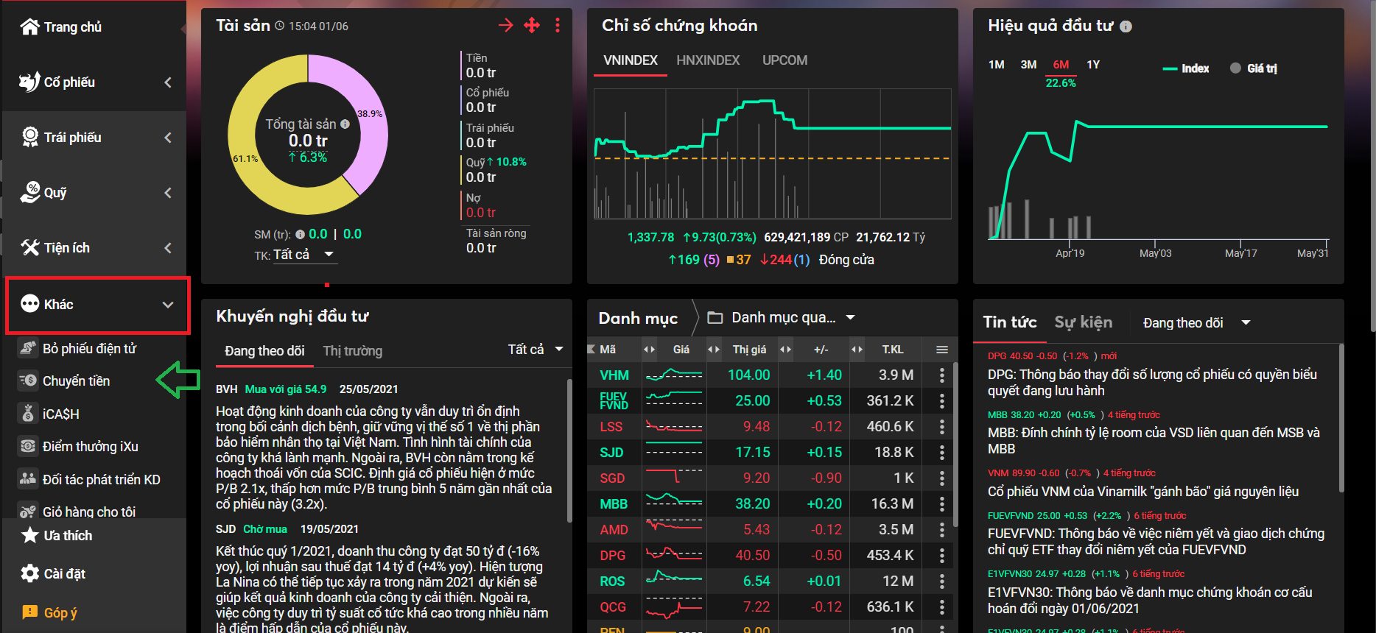Read the Vinamilk VNM news headline
Image resolution: width=1376 pixels, height=633 pixels.
coord(1142,492)
